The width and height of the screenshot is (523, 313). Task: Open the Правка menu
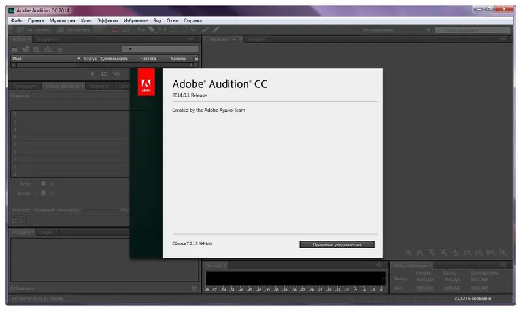click(36, 20)
